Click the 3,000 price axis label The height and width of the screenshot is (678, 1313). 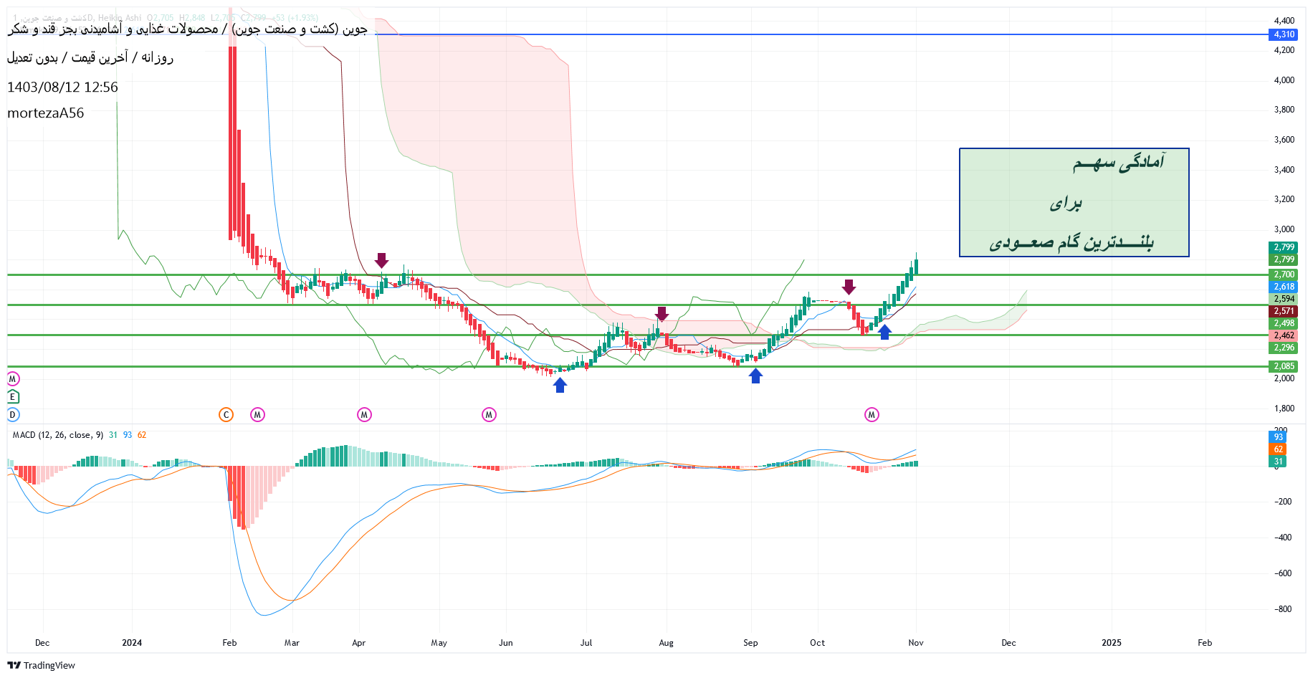pos(1284,229)
